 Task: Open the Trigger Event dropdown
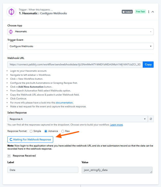click(80, 46)
